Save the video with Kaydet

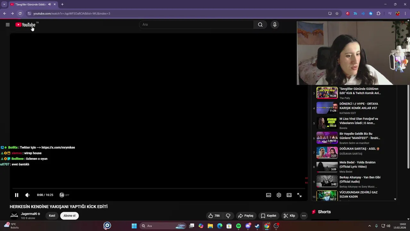coord(268,216)
